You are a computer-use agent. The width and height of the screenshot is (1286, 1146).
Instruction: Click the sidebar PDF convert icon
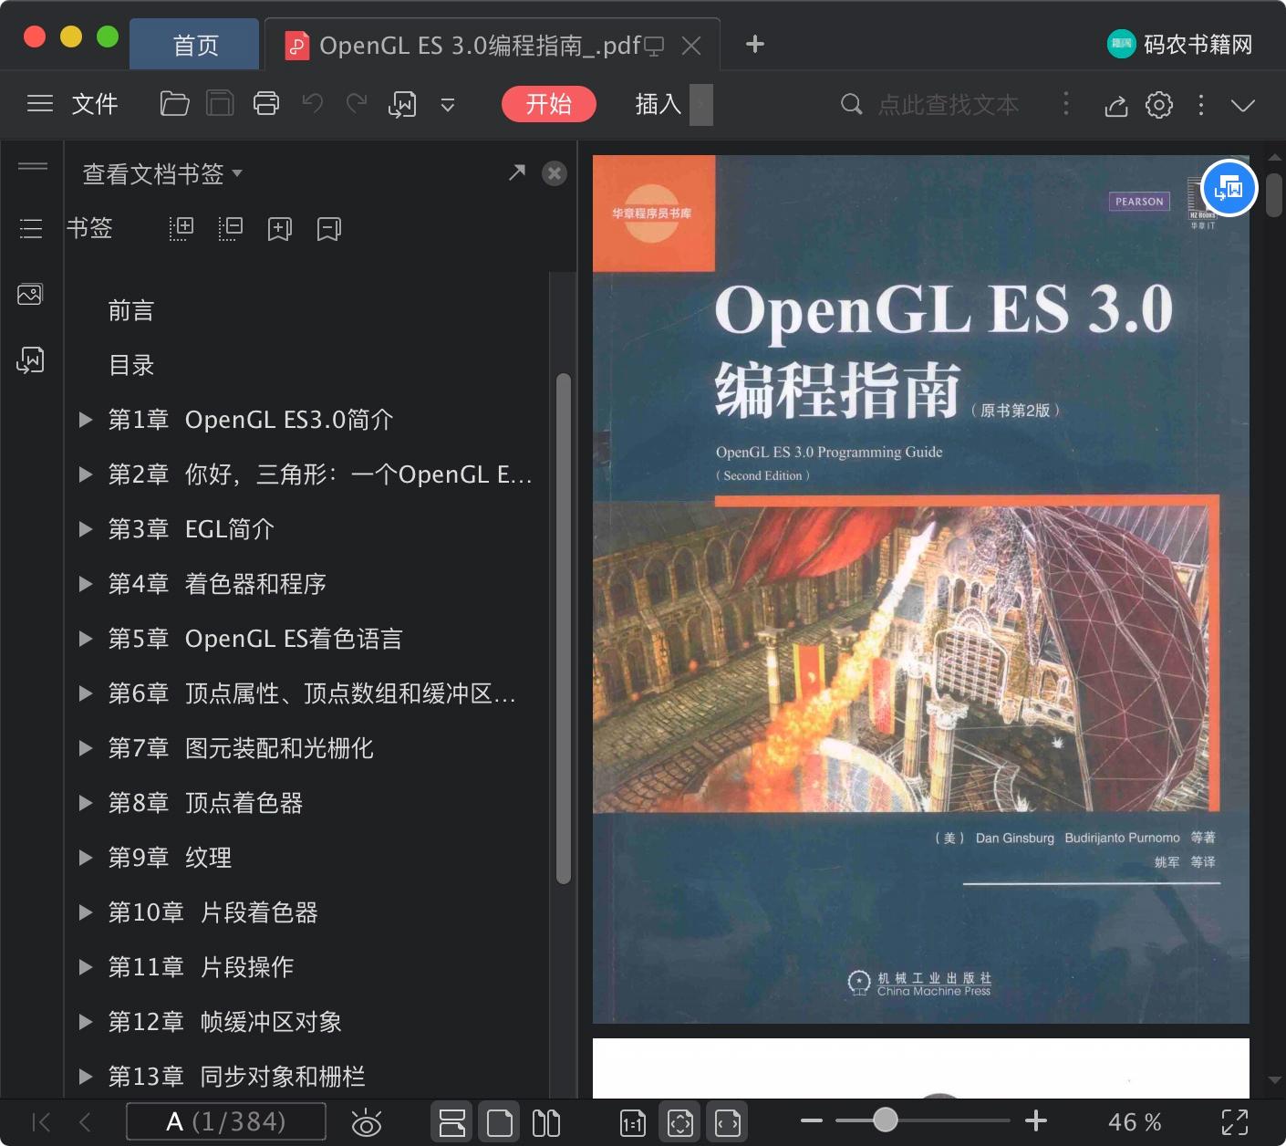coord(30,361)
